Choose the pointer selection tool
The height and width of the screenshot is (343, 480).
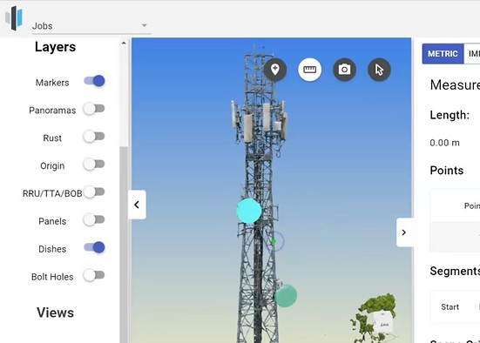[x=379, y=70]
